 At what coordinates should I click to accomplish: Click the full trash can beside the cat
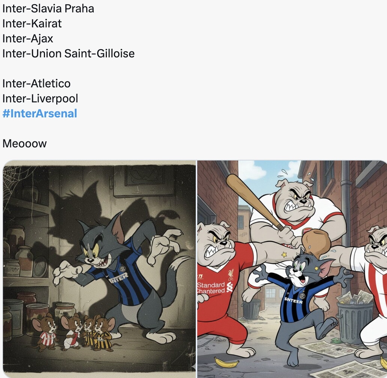click(x=355, y=318)
